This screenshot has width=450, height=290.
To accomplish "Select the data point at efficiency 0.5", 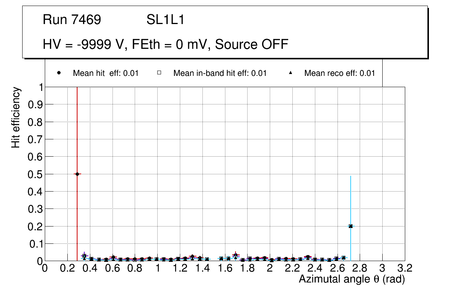I will coord(77,174).
